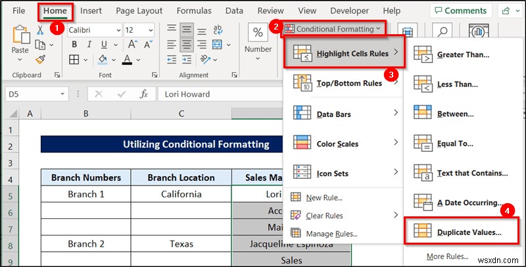Click the Merge & Center icon
This screenshot has width=526, height=267.
217,44
